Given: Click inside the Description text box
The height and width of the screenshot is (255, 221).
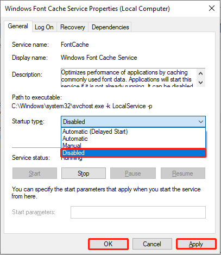Looking at the screenshot, I should click(x=129, y=78).
